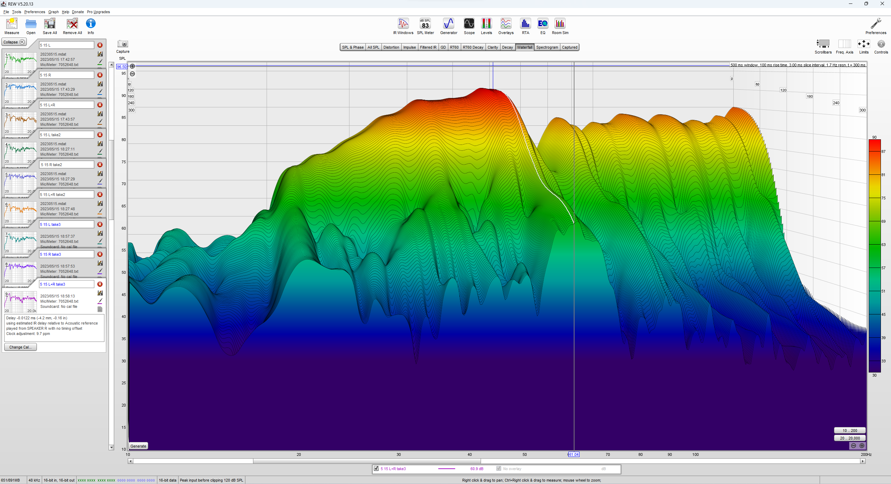Collapse the measurements panel

pyautogui.click(x=14, y=42)
